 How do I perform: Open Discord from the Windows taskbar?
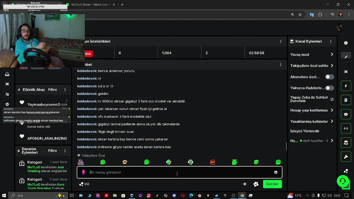click(x=174, y=196)
